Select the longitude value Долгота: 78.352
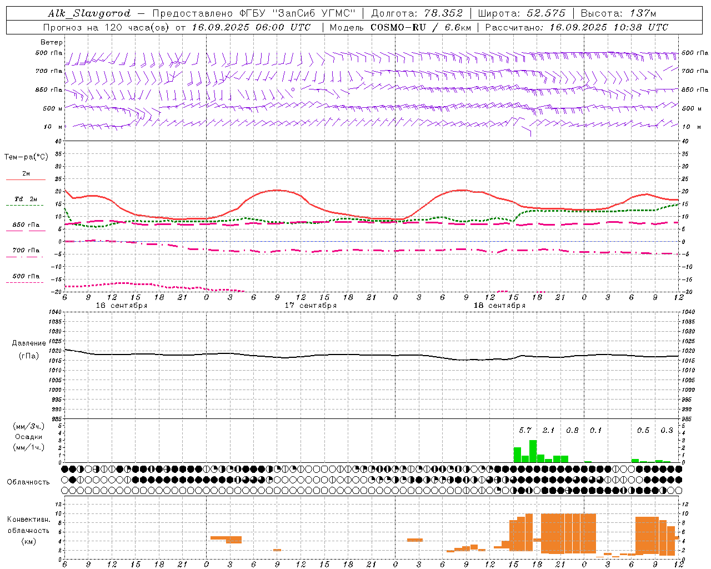The image size is (711, 569). pos(417,13)
